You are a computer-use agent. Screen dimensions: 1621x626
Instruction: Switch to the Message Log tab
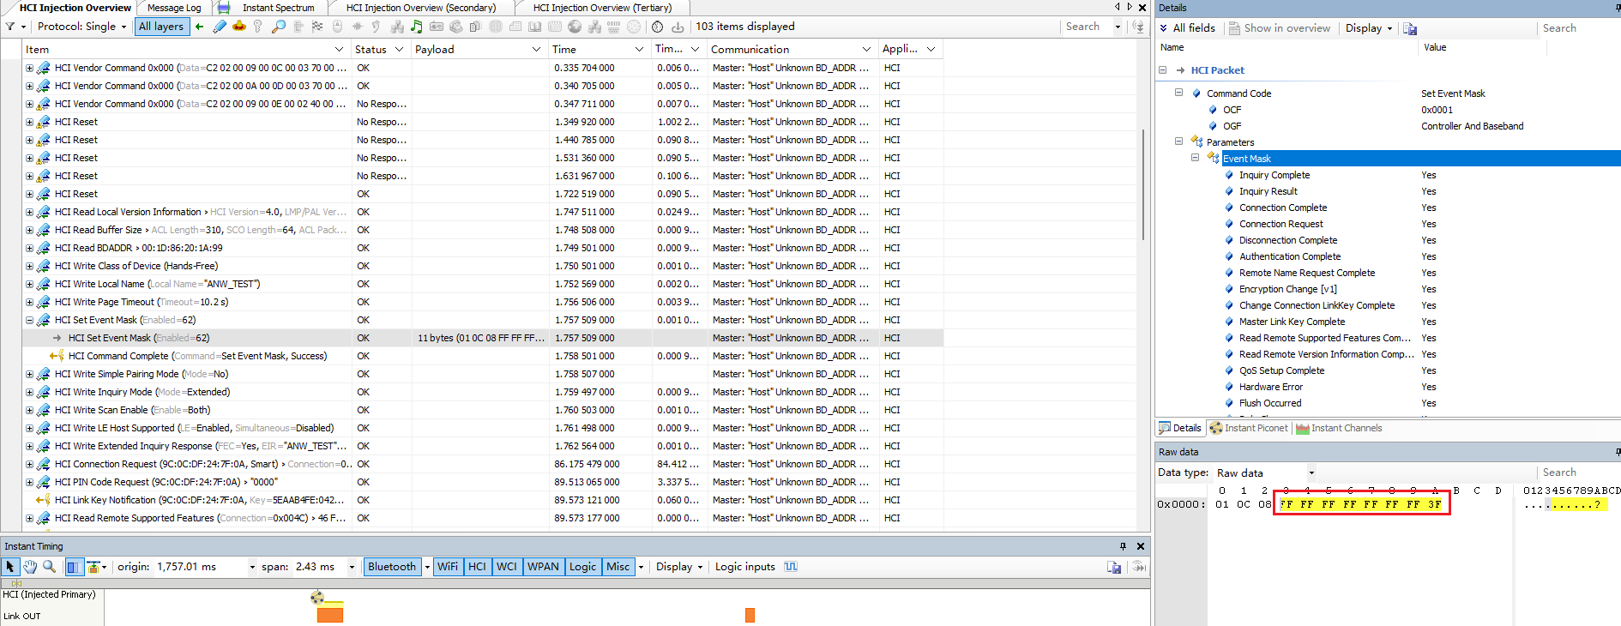(174, 8)
